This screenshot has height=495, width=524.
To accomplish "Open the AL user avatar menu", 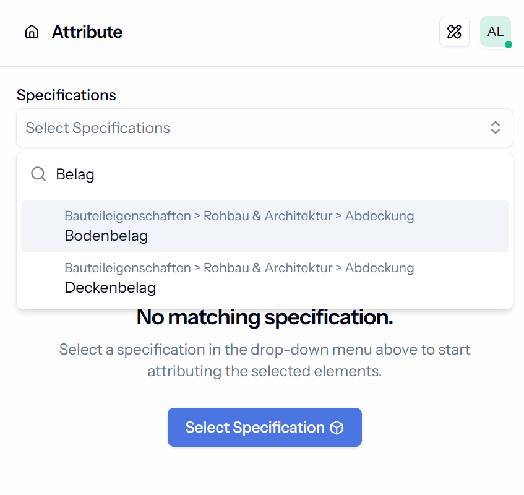I will pyautogui.click(x=496, y=32).
